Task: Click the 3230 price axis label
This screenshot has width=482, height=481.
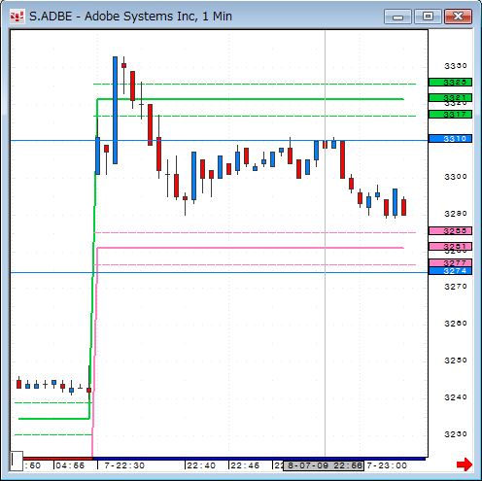Action: pos(456,434)
